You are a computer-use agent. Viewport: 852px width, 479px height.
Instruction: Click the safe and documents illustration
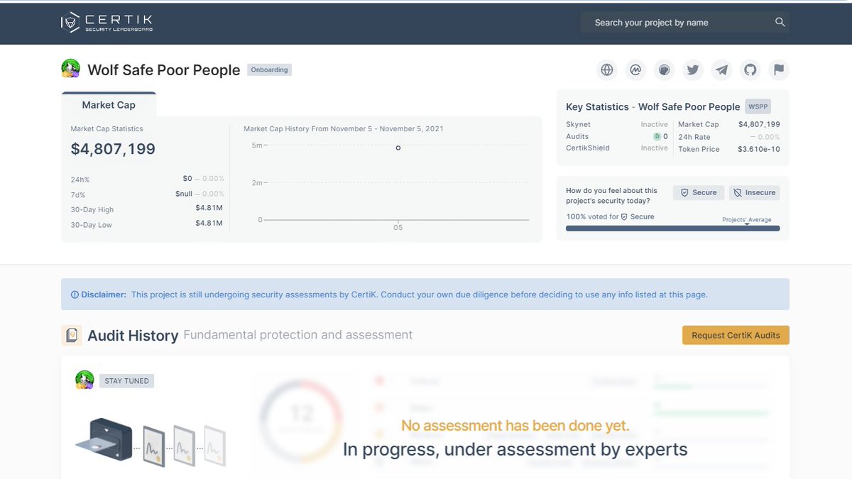coord(150,441)
